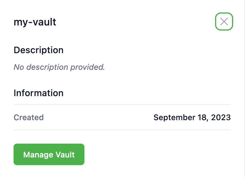
Task: Select the Information section heading
Action: coord(38,93)
